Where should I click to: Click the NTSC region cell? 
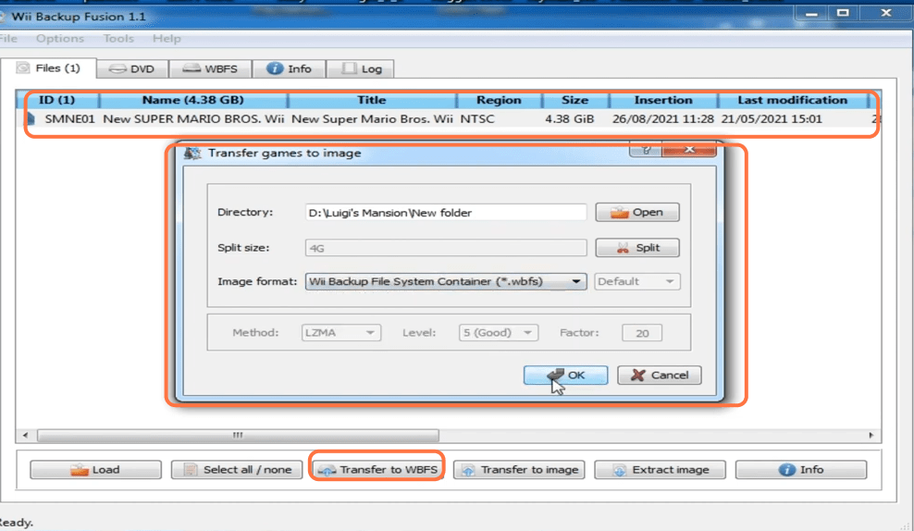click(x=477, y=119)
